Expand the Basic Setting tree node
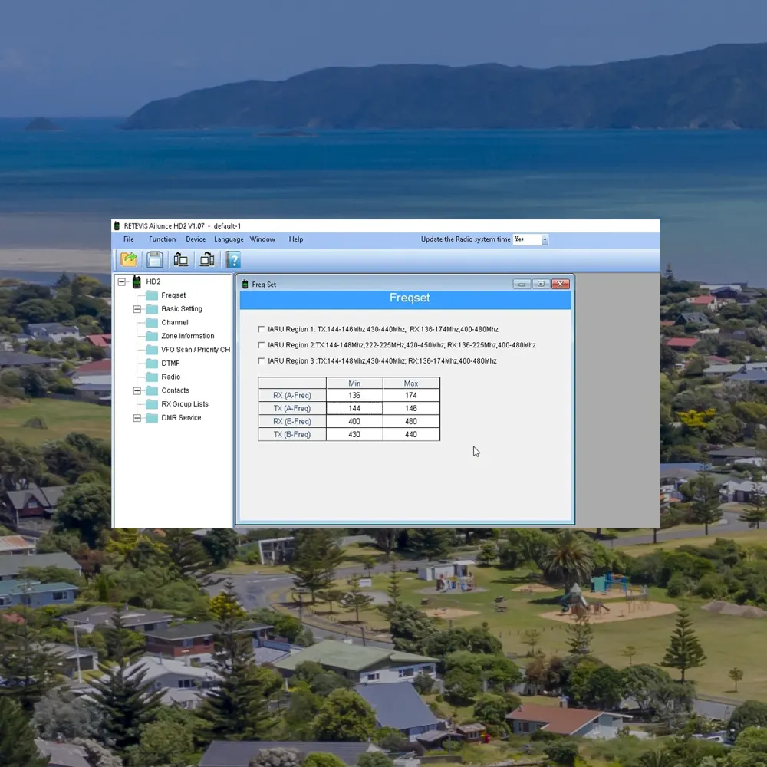This screenshot has height=767, width=767. click(137, 309)
